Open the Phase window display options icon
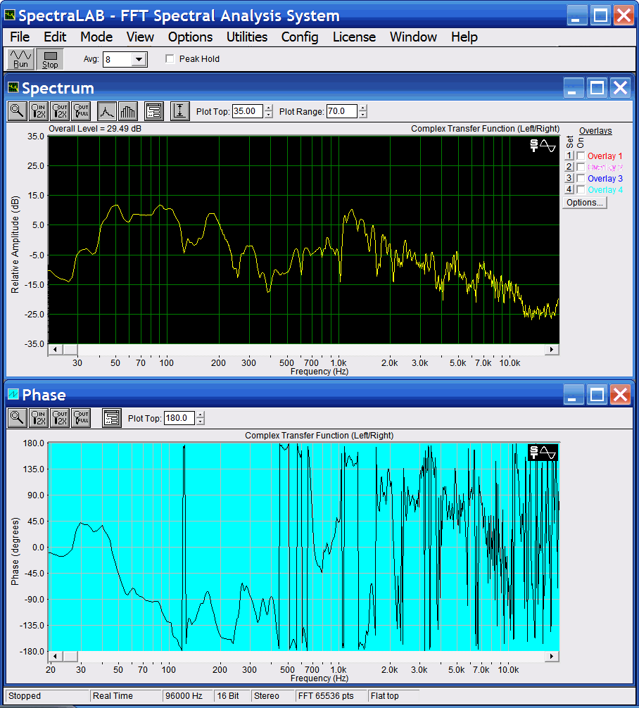Image resolution: width=639 pixels, height=708 pixels. click(111, 417)
